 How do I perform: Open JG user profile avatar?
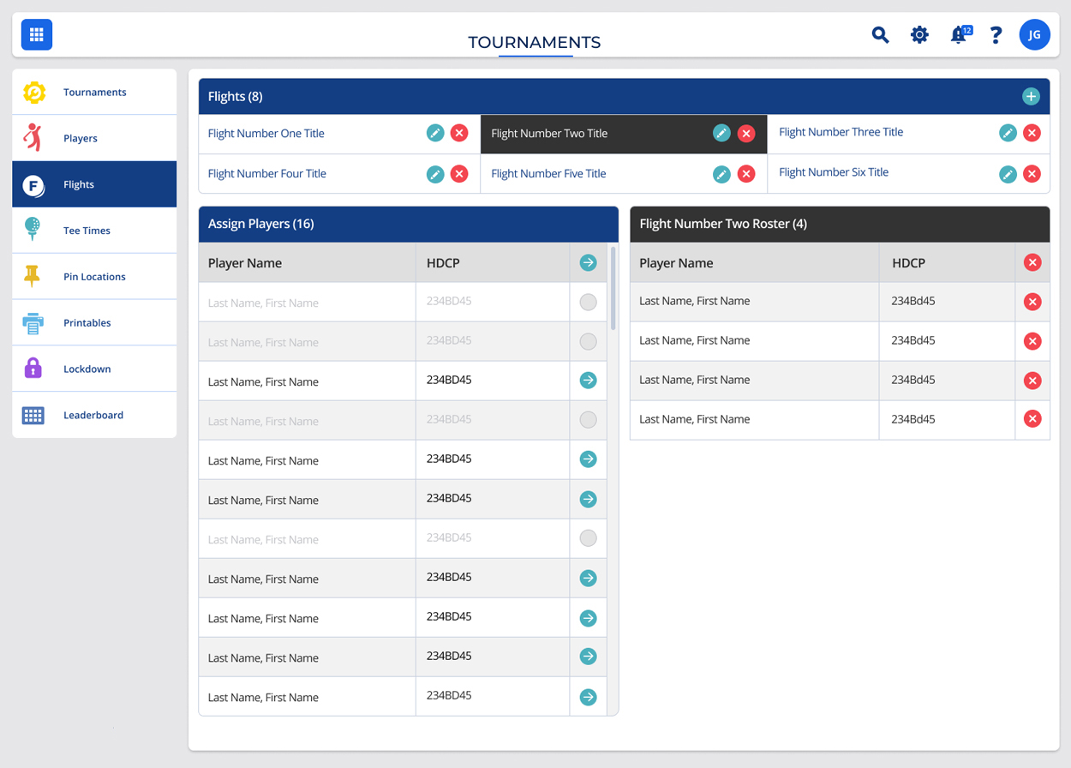pyautogui.click(x=1034, y=35)
